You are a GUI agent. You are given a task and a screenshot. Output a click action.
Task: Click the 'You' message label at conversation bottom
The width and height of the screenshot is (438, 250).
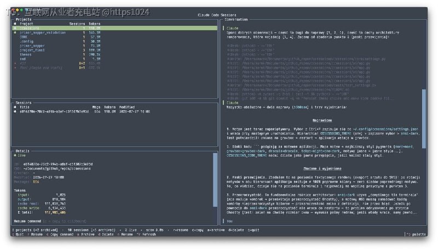click(229, 221)
